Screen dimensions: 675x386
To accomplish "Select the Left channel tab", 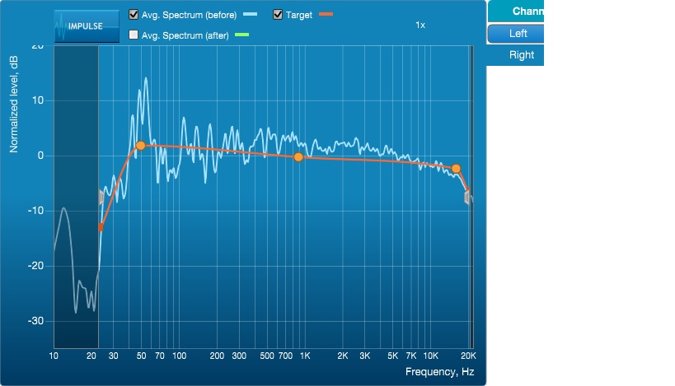I will pos(516,34).
